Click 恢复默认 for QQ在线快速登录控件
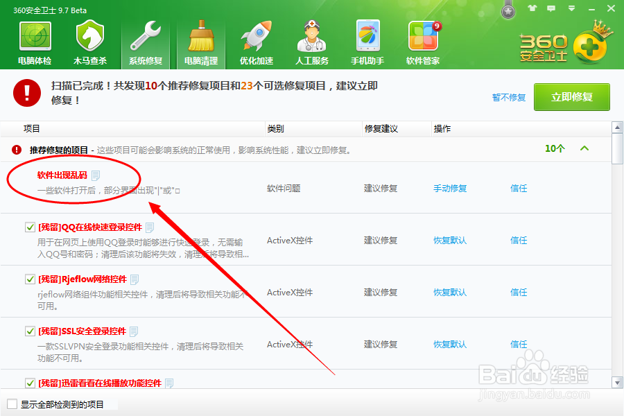This screenshot has width=624, height=416. (450, 241)
